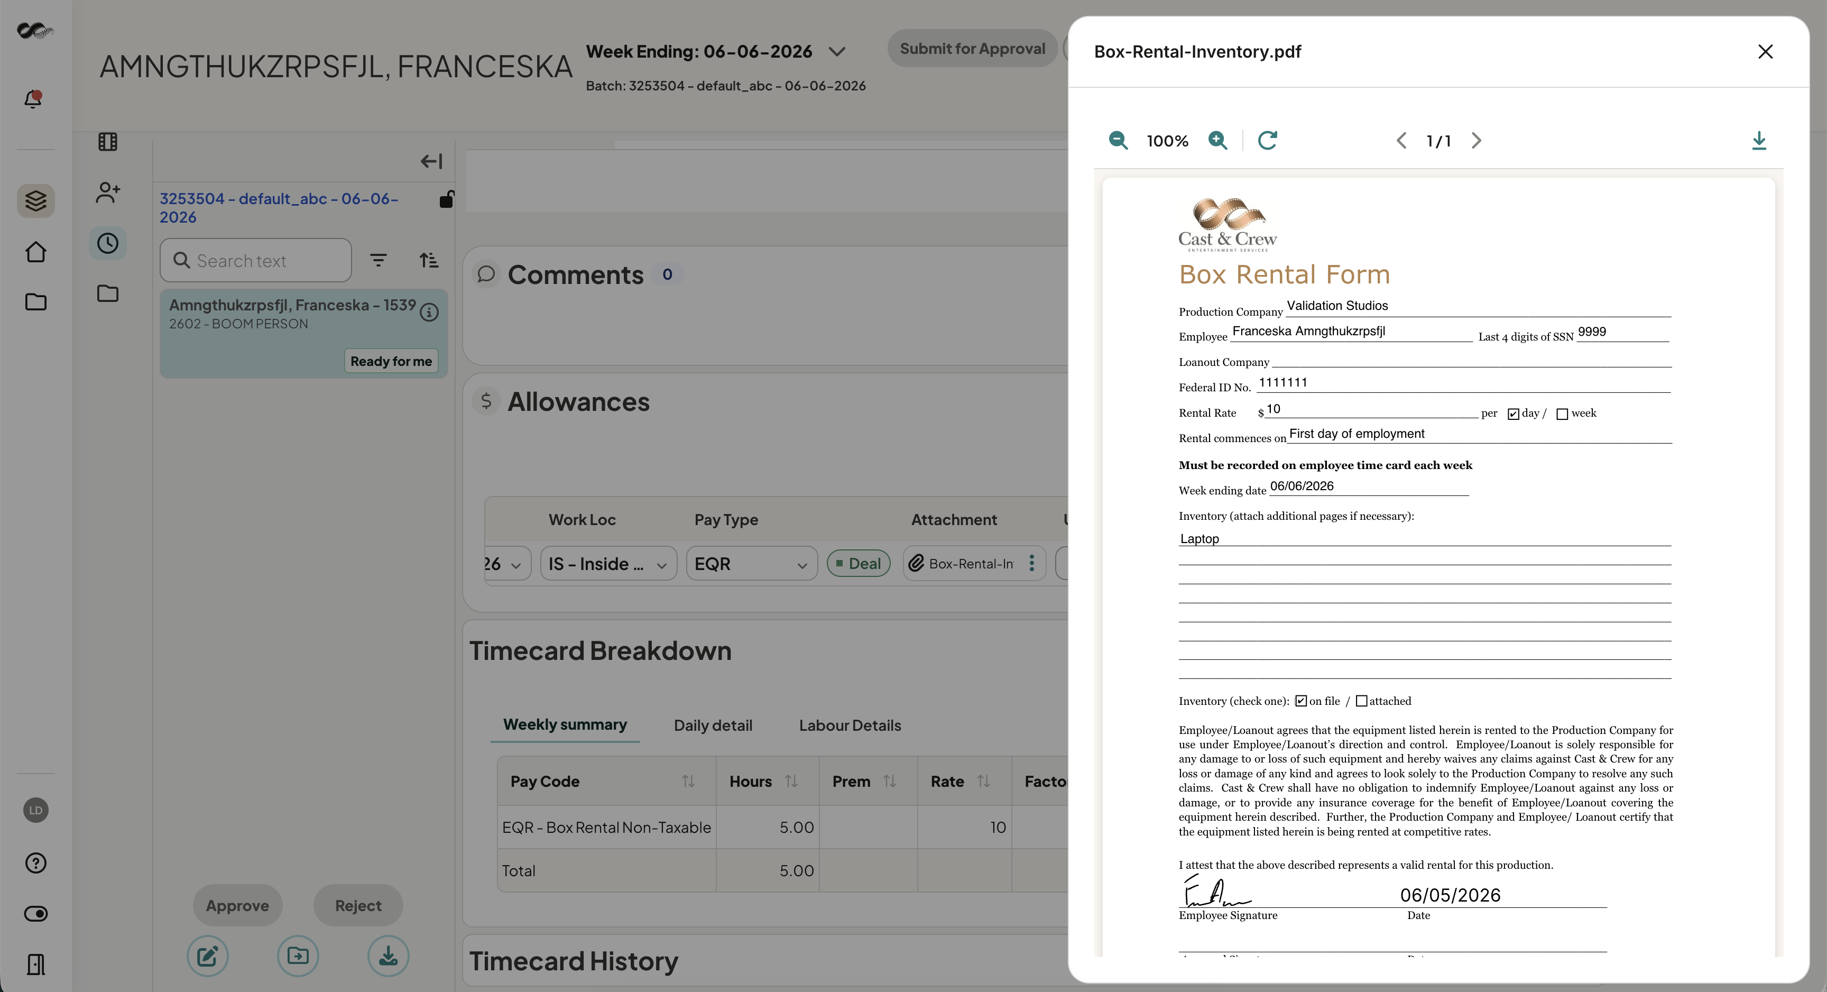Click the EQR - Box Rental Non-Taxable cell
Screen dimensions: 1827x992
click(606, 828)
